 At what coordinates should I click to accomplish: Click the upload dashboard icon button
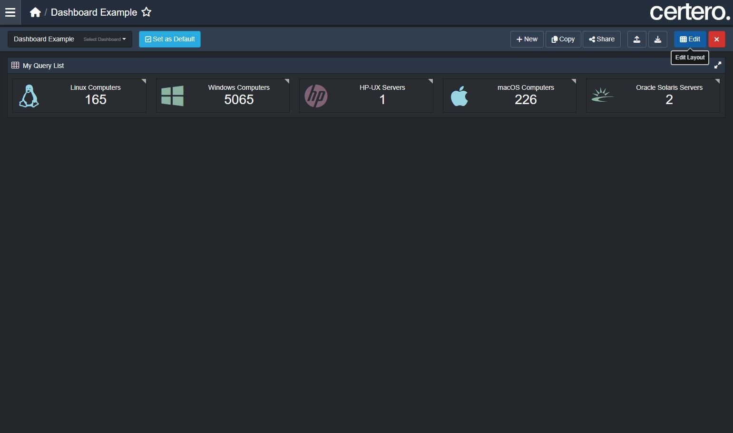637,39
